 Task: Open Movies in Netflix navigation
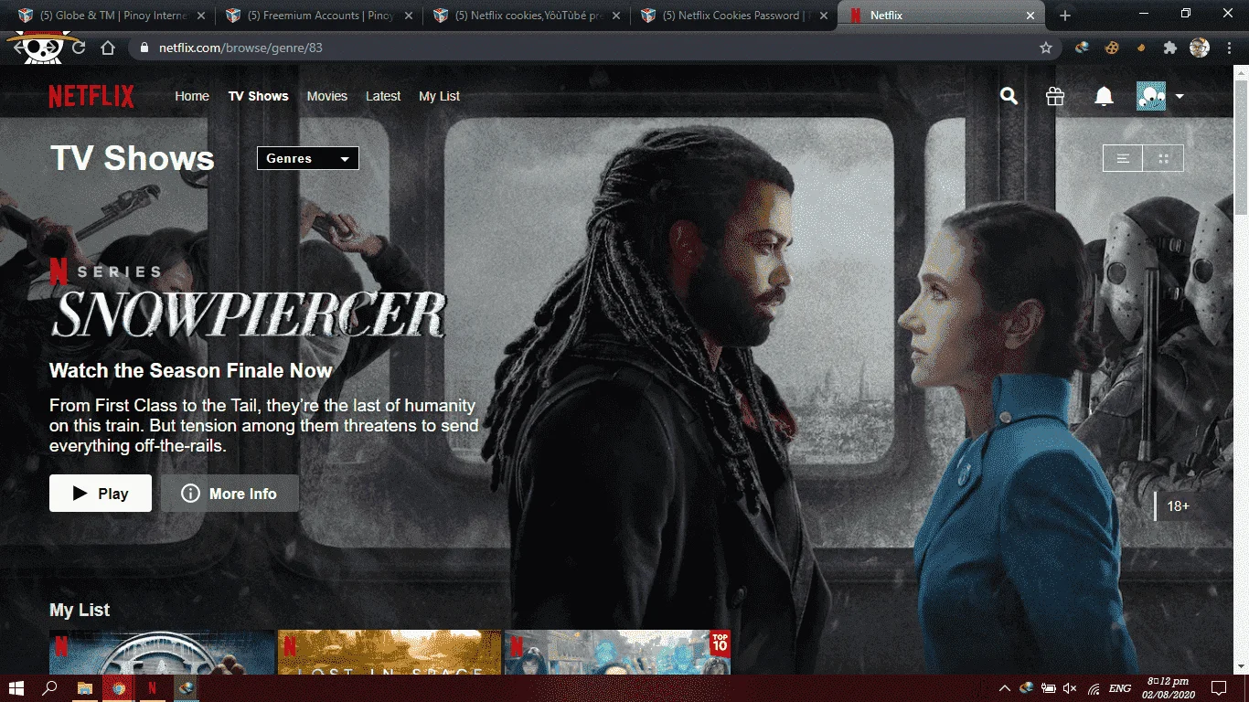coord(327,96)
